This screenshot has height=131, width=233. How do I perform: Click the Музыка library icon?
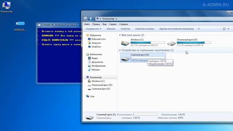(x=89, y=70)
